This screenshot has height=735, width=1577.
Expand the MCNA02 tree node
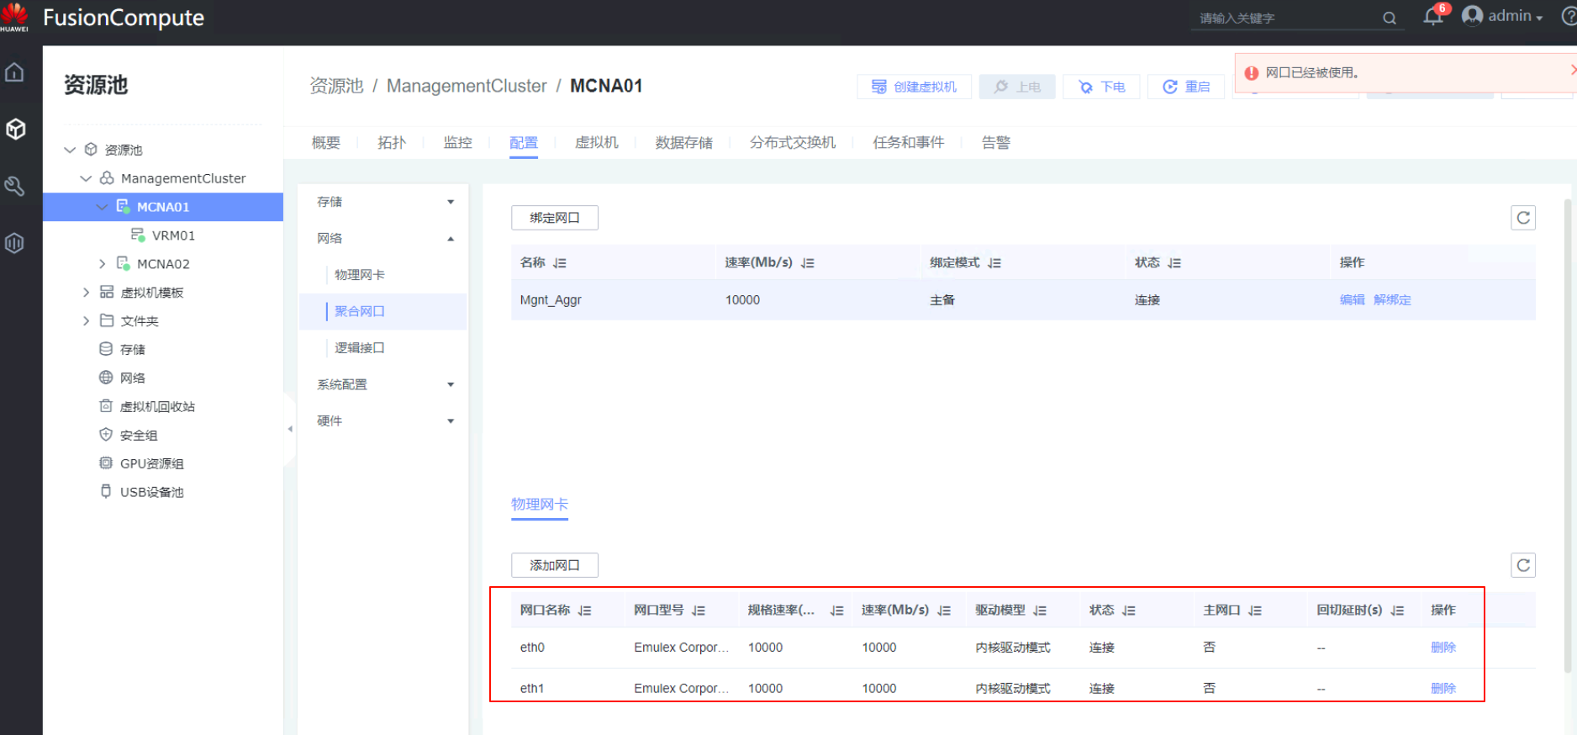(x=102, y=264)
